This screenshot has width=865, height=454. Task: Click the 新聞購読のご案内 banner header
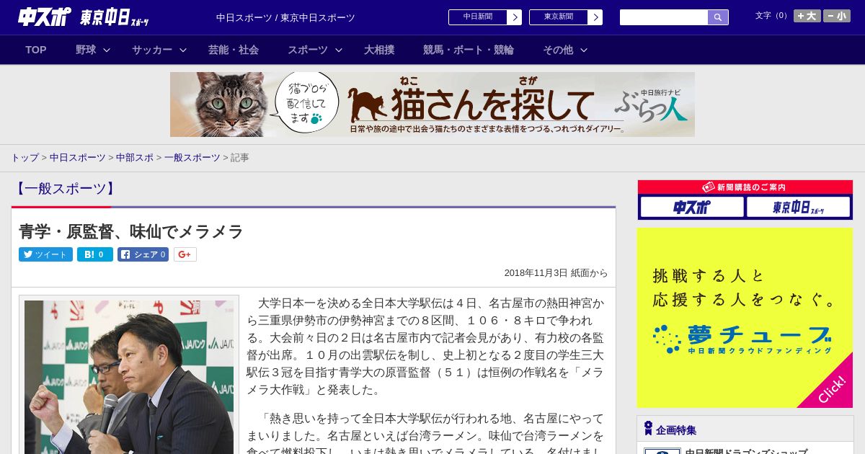coord(745,187)
